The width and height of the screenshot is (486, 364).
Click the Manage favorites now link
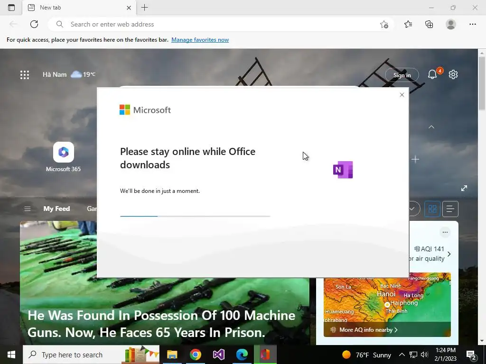point(200,40)
